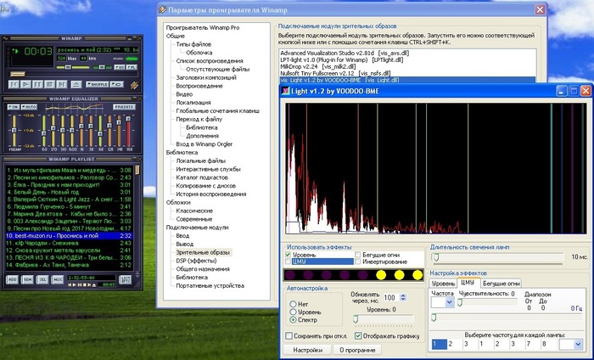Select the Нет auto-tuning radio button
594x360 pixels.
point(294,303)
